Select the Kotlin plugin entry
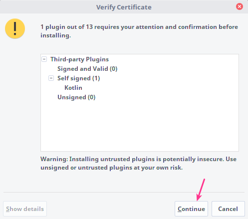Image resolution: width=248 pixels, height=219 pixels. click(73, 88)
